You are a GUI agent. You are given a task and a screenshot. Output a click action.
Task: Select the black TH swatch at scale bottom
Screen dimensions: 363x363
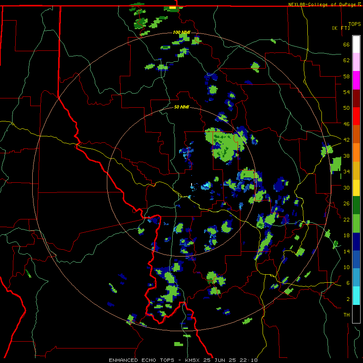(x=356, y=314)
